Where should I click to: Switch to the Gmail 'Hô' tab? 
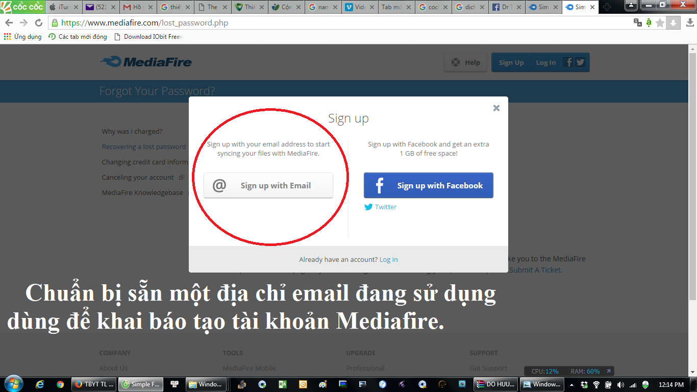(137, 7)
